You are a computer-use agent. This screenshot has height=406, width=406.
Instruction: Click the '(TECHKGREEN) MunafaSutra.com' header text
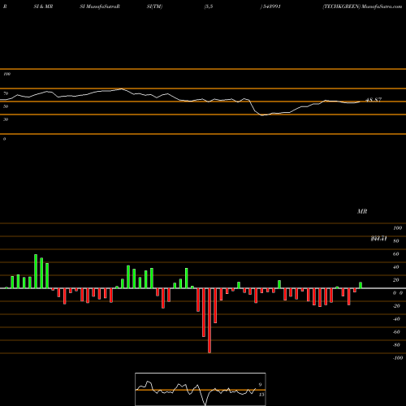pyautogui.click(x=362, y=6)
